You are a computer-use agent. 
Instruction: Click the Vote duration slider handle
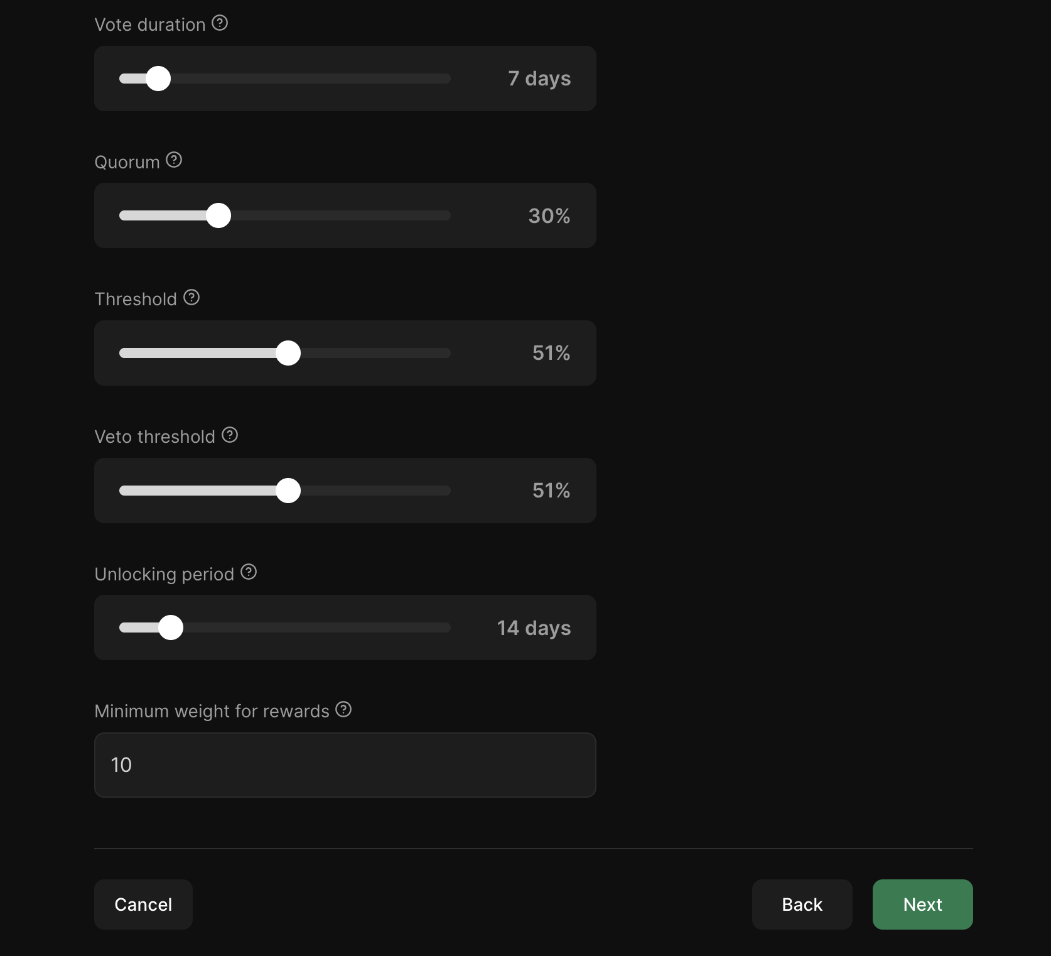(158, 79)
